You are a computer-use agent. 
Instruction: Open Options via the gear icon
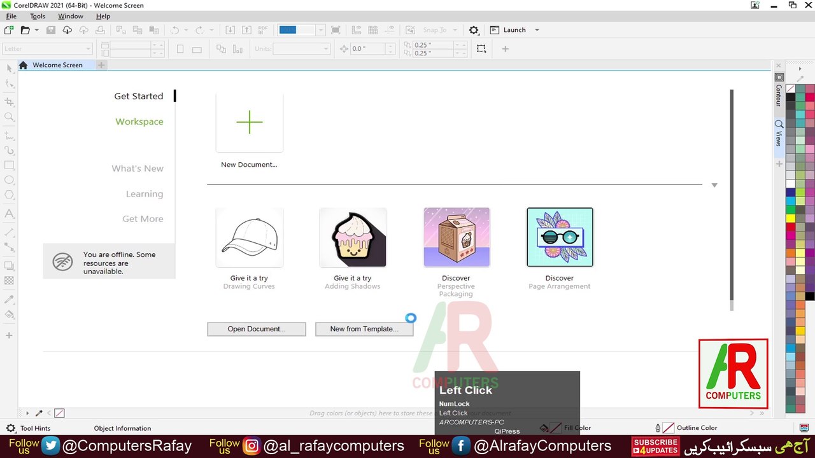tap(474, 30)
